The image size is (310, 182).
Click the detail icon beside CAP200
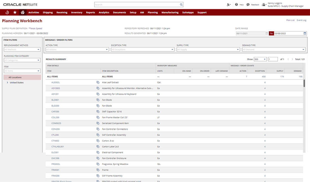(98, 111)
